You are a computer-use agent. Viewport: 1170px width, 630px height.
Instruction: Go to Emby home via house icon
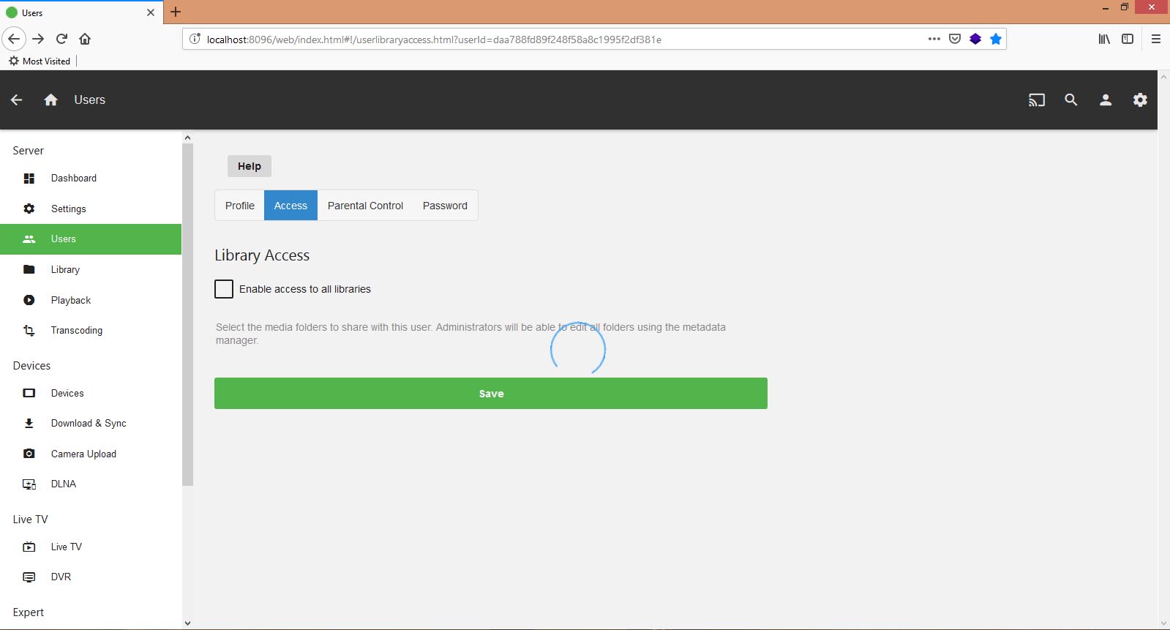[50, 100]
